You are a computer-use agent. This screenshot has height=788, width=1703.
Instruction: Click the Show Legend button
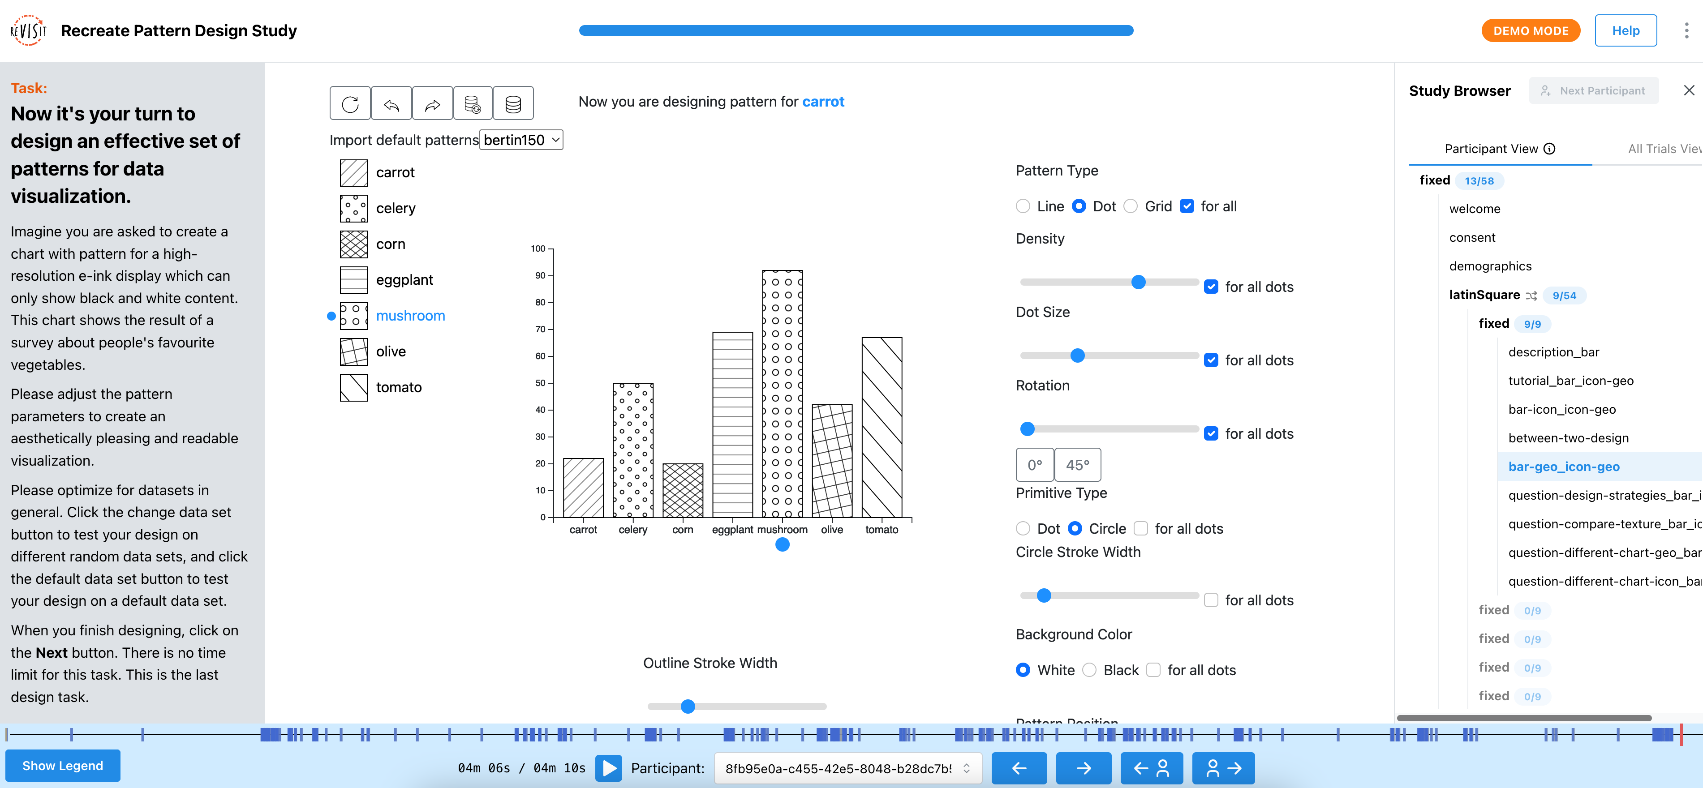pyautogui.click(x=63, y=766)
